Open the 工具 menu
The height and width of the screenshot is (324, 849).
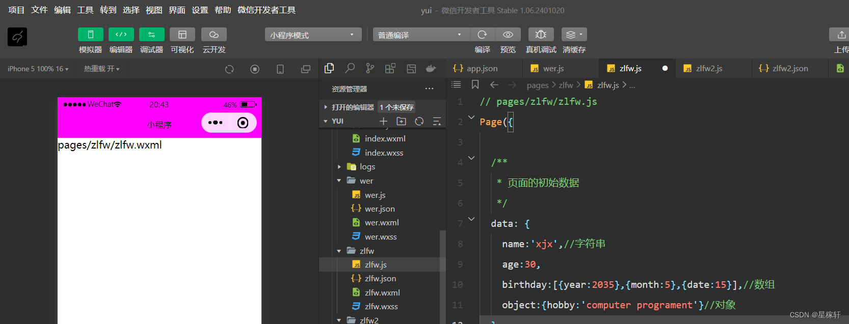tap(85, 10)
